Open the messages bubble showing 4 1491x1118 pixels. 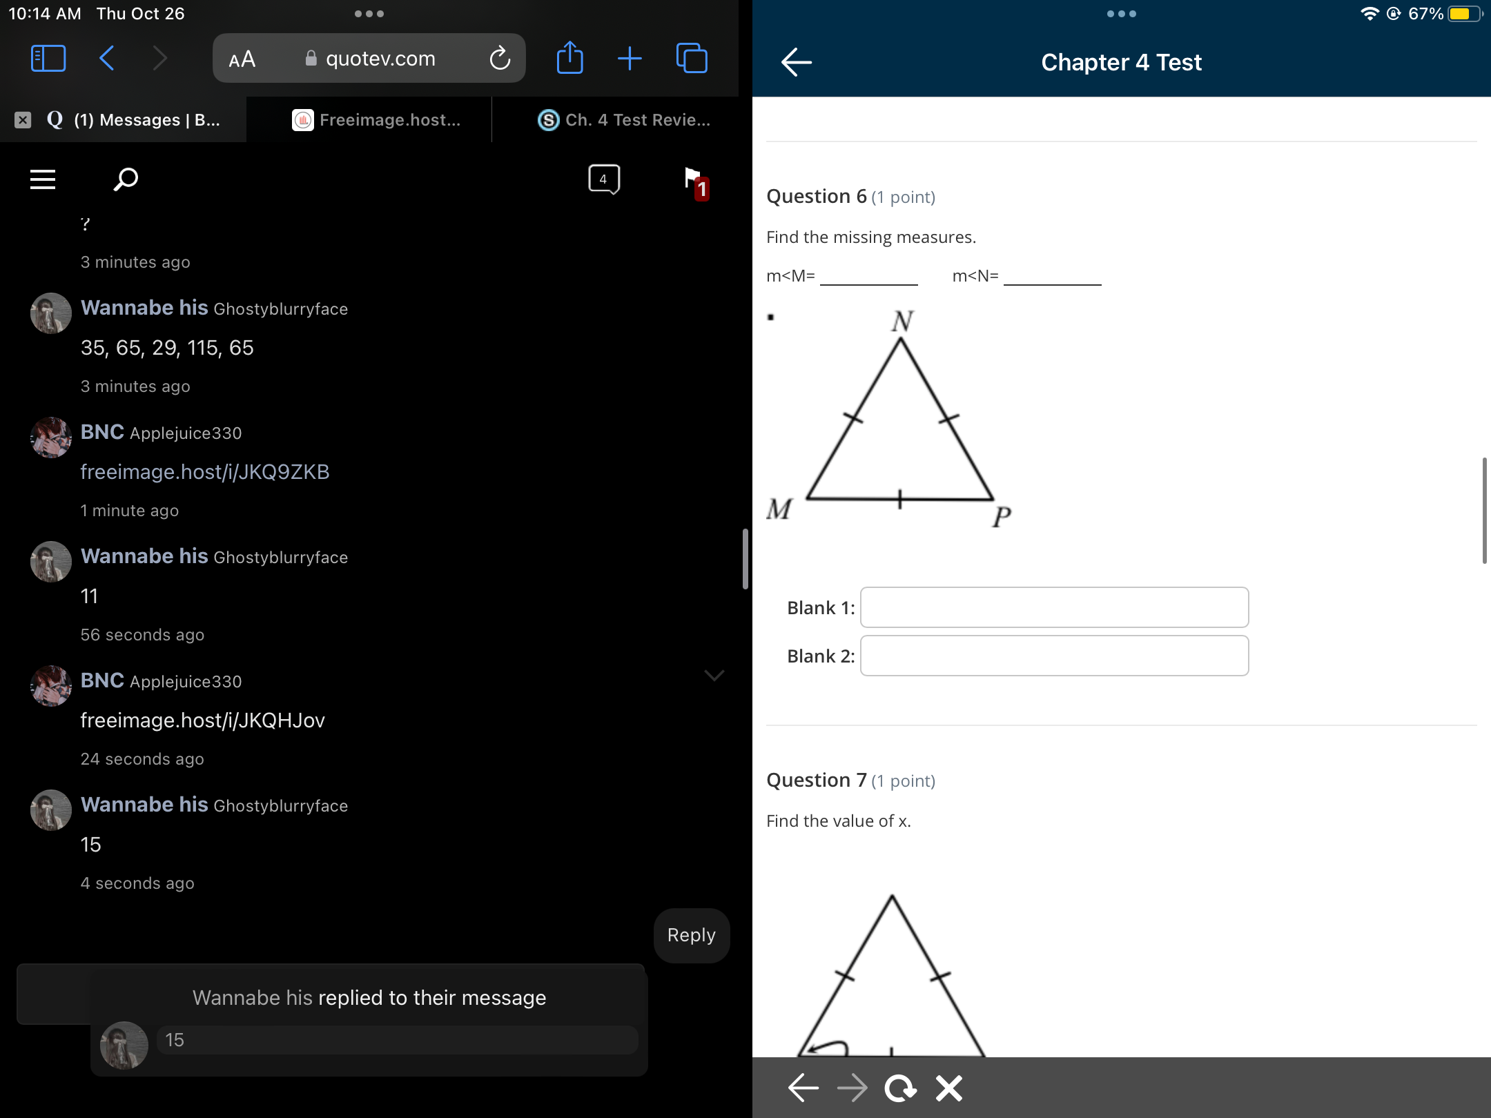(x=604, y=179)
